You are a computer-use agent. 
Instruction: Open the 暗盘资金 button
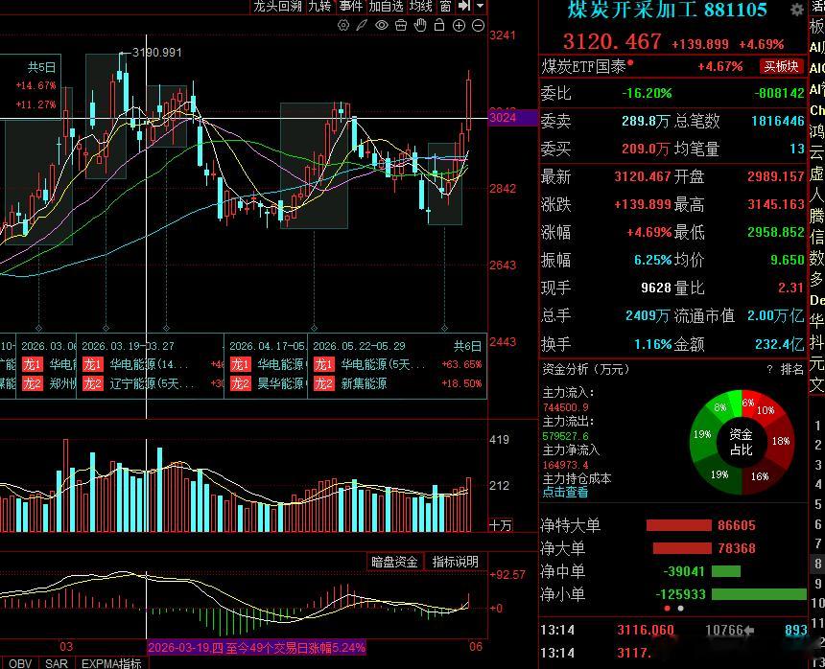click(394, 562)
